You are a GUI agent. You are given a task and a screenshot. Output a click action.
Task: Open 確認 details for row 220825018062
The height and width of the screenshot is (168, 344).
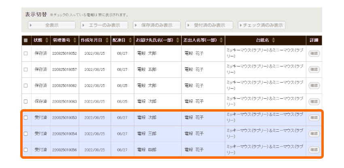[314, 86]
